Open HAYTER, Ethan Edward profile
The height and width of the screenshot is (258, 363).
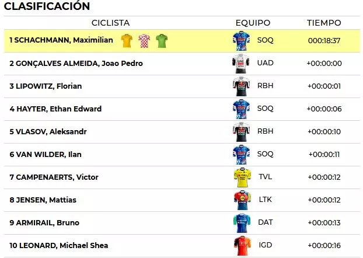pos(55,109)
